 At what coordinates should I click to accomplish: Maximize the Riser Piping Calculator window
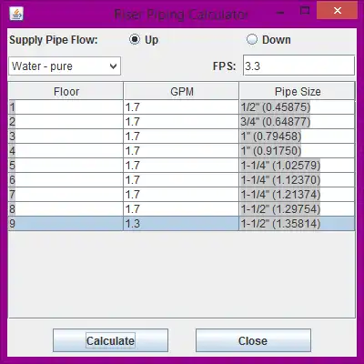305,11
